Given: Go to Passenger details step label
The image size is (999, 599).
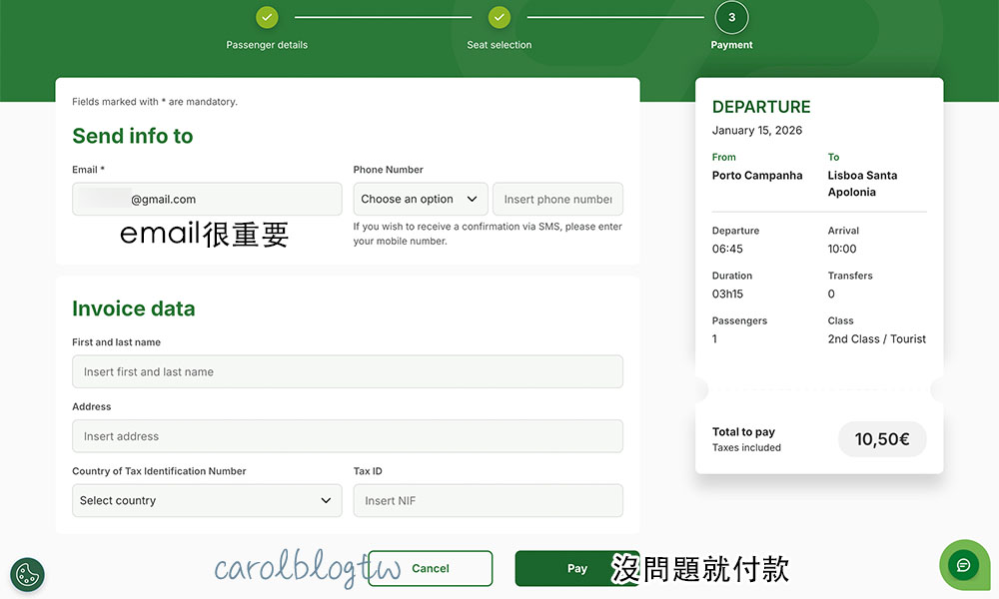Looking at the screenshot, I should 267,45.
